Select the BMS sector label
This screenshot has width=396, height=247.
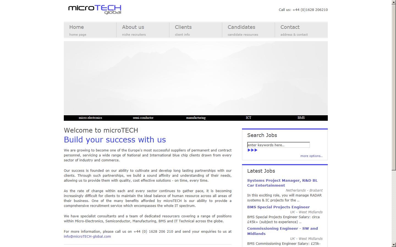pos(301,118)
